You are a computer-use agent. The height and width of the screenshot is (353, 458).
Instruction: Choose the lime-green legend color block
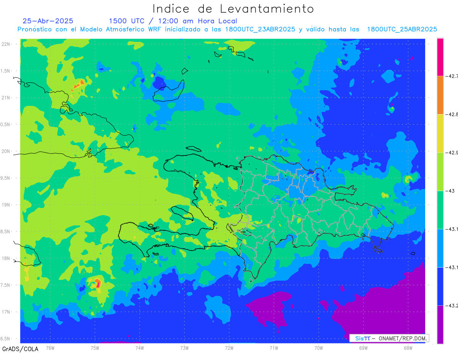coord(440,171)
